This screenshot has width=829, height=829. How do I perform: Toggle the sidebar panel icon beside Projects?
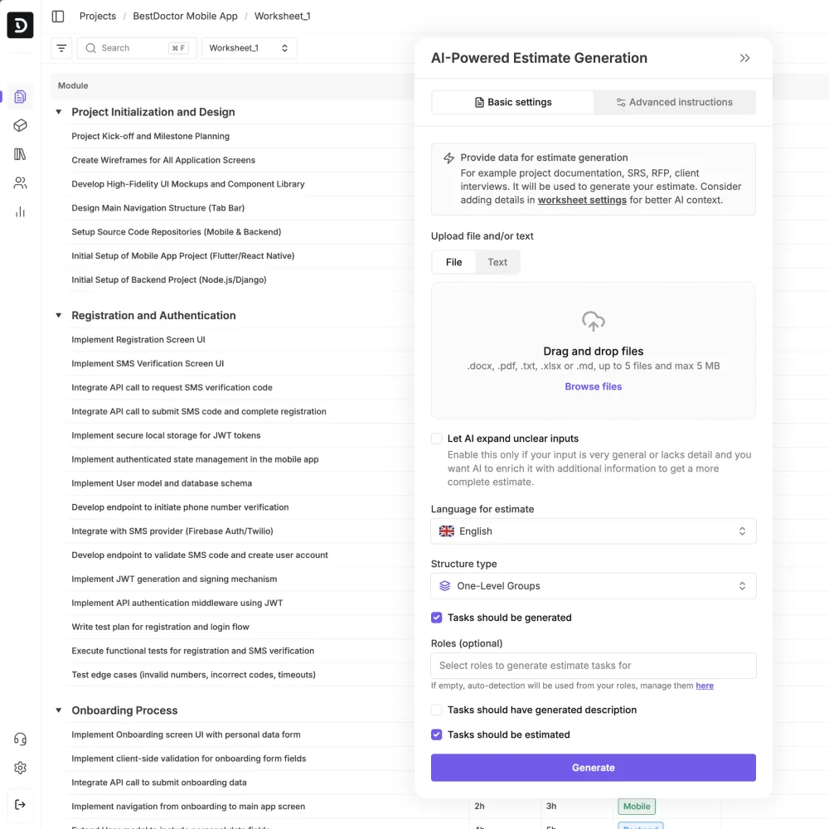coord(58,16)
